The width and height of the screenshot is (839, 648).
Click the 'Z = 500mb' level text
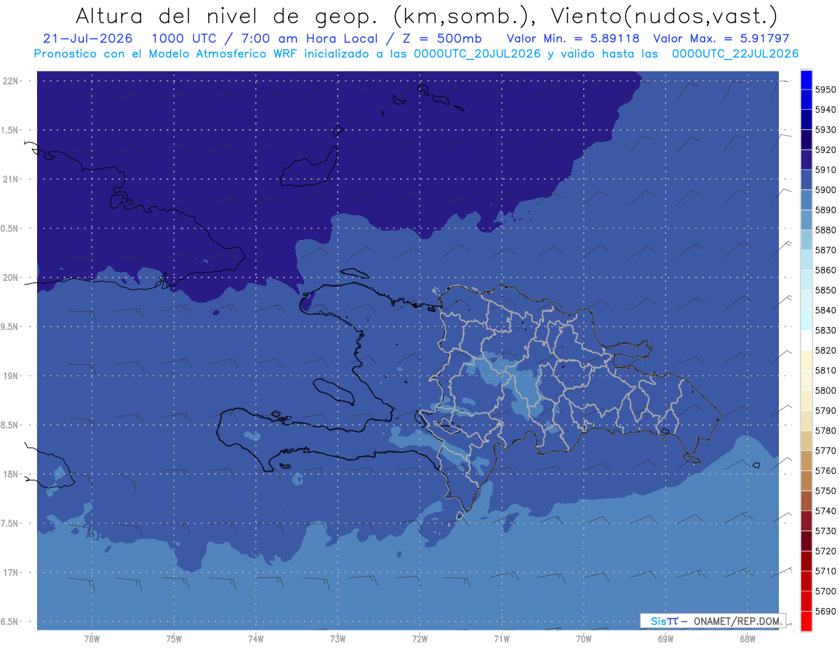coord(442,38)
